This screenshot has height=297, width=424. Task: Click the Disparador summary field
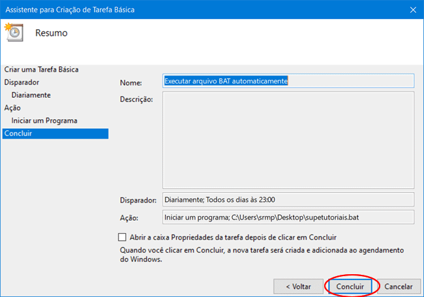(x=287, y=199)
